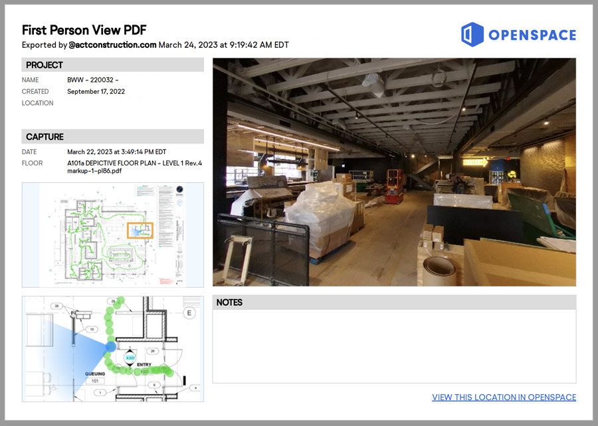Click the @actconstruction.com exporter text
This screenshot has height=426, width=598.
point(112,45)
